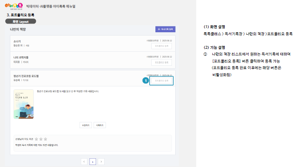
Task: Click 포트폴리오 등록 for 소나기
Action: tap(161, 46)
